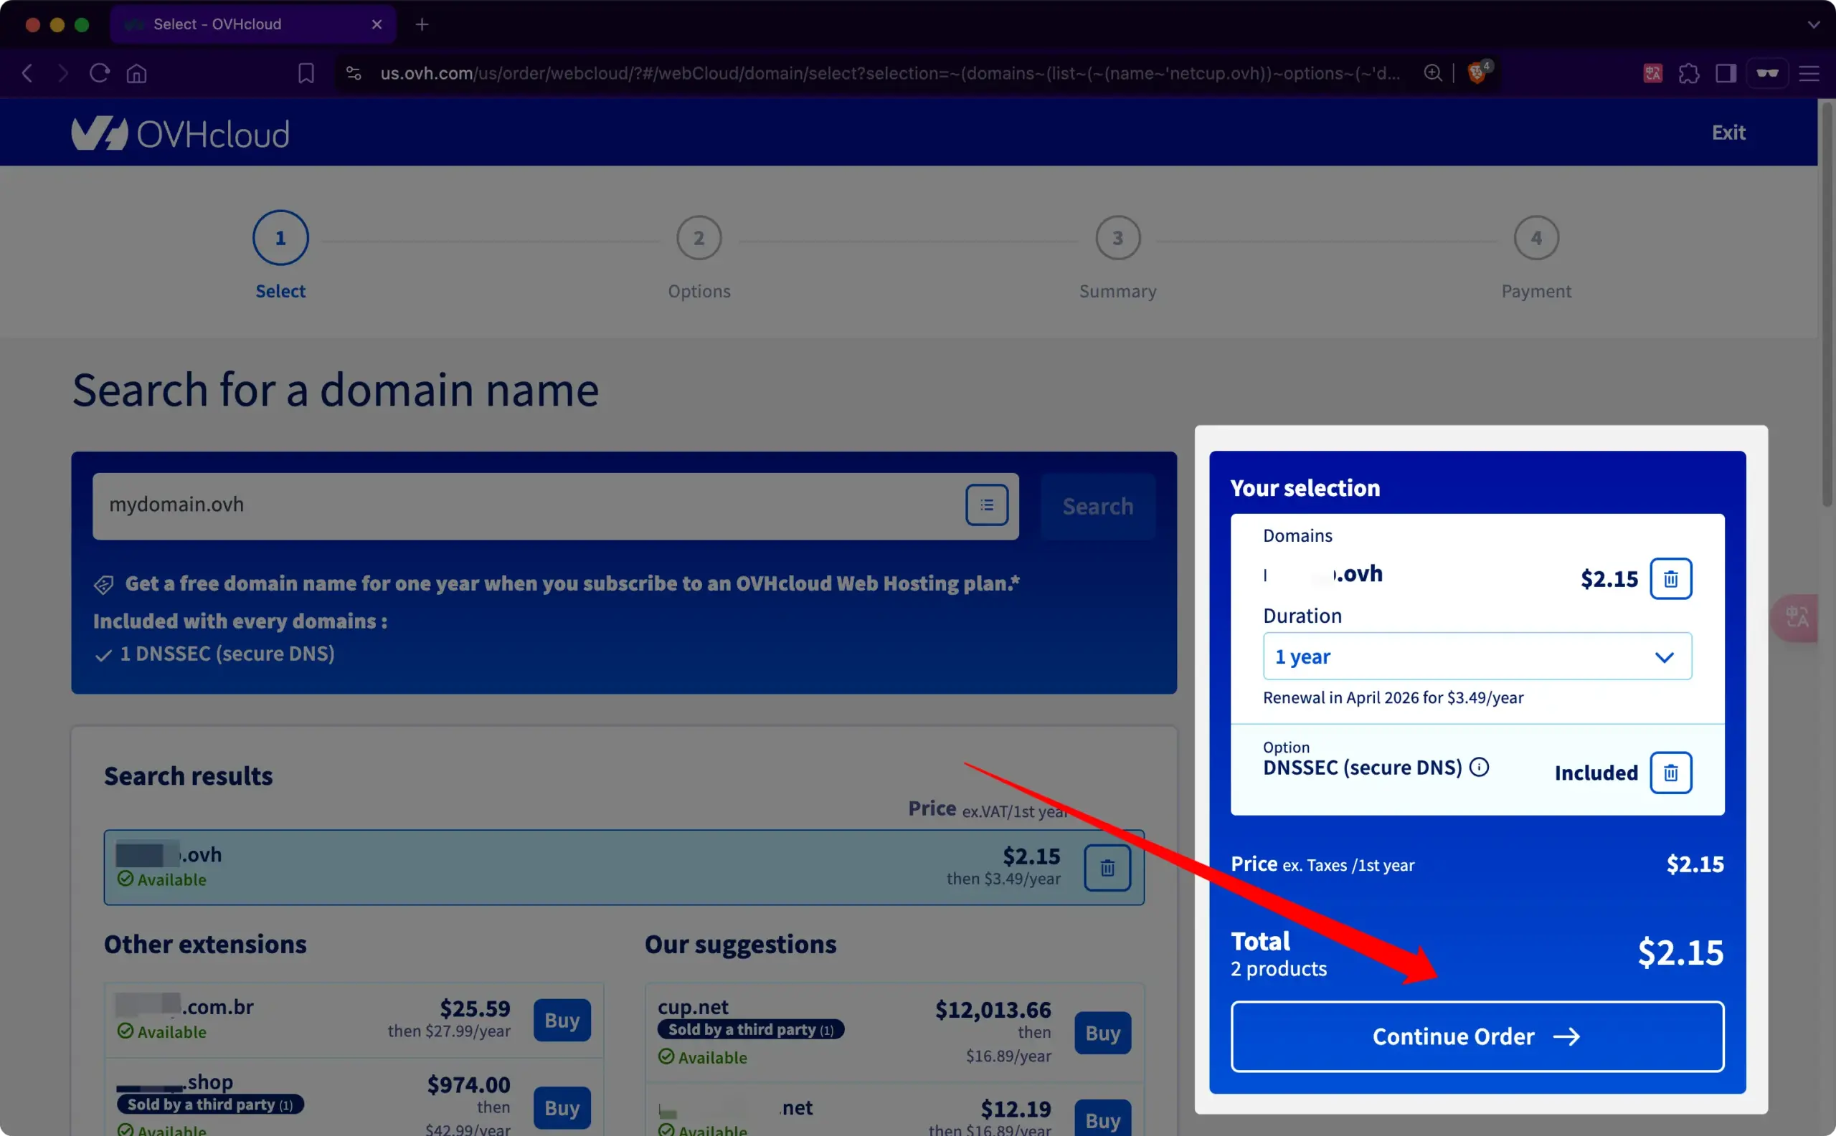The width and height of the screenshot is (1836, 1136).
Task: Click the OVHcloud logo
Action: click(x=181, y=134)
